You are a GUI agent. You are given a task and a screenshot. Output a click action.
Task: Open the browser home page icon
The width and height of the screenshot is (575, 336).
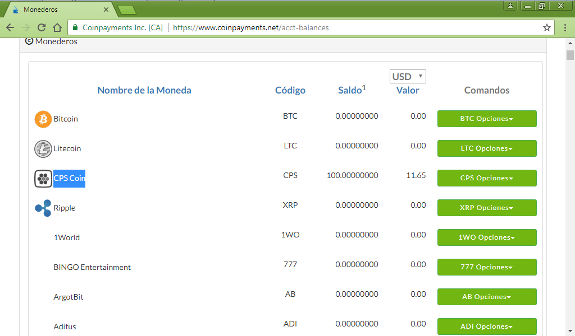tap(57, 27)
